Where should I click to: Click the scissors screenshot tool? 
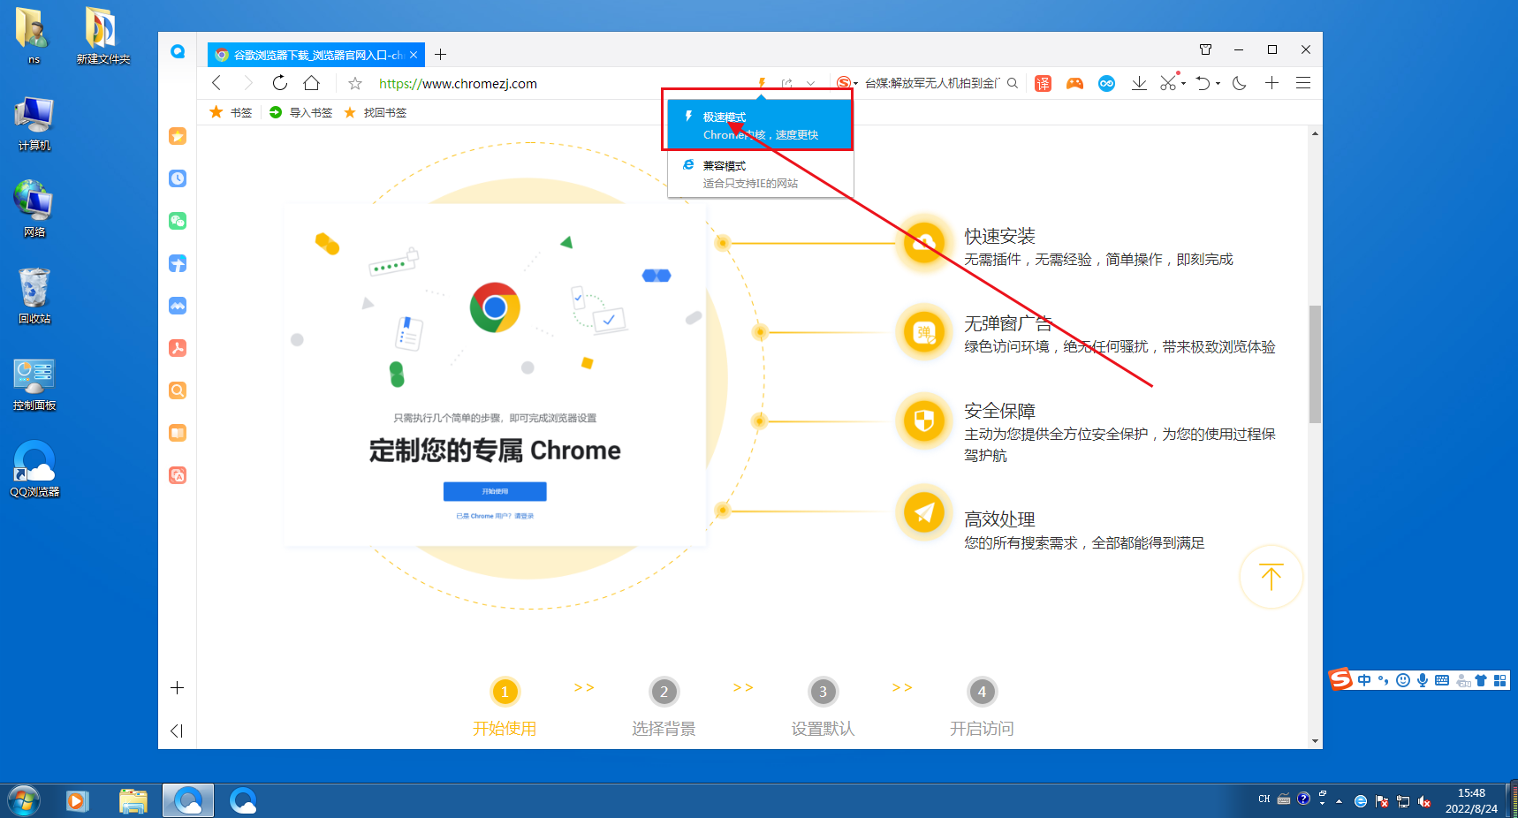[1168, 83]
